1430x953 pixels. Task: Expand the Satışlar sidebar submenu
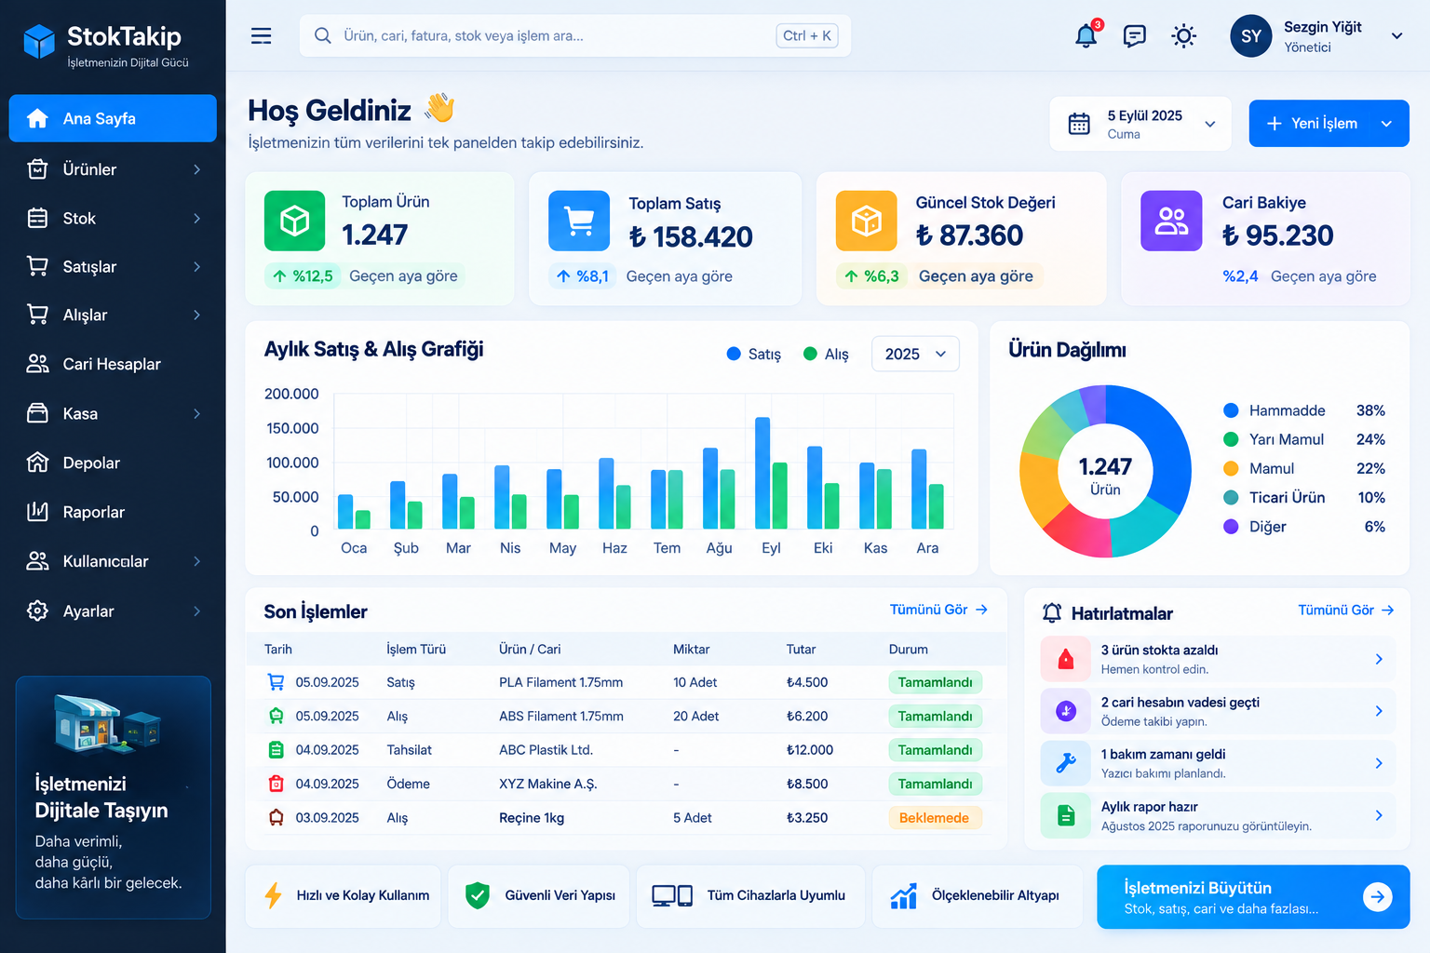(196, 266)
